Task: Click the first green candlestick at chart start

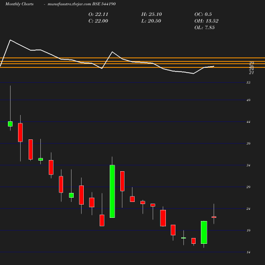Action: pyautogui.click(x=10, y=124)
